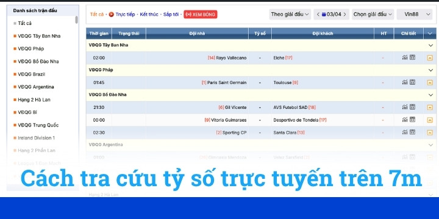
Task: Select the Sắp tới filter tab
Action: pos(171,14)
